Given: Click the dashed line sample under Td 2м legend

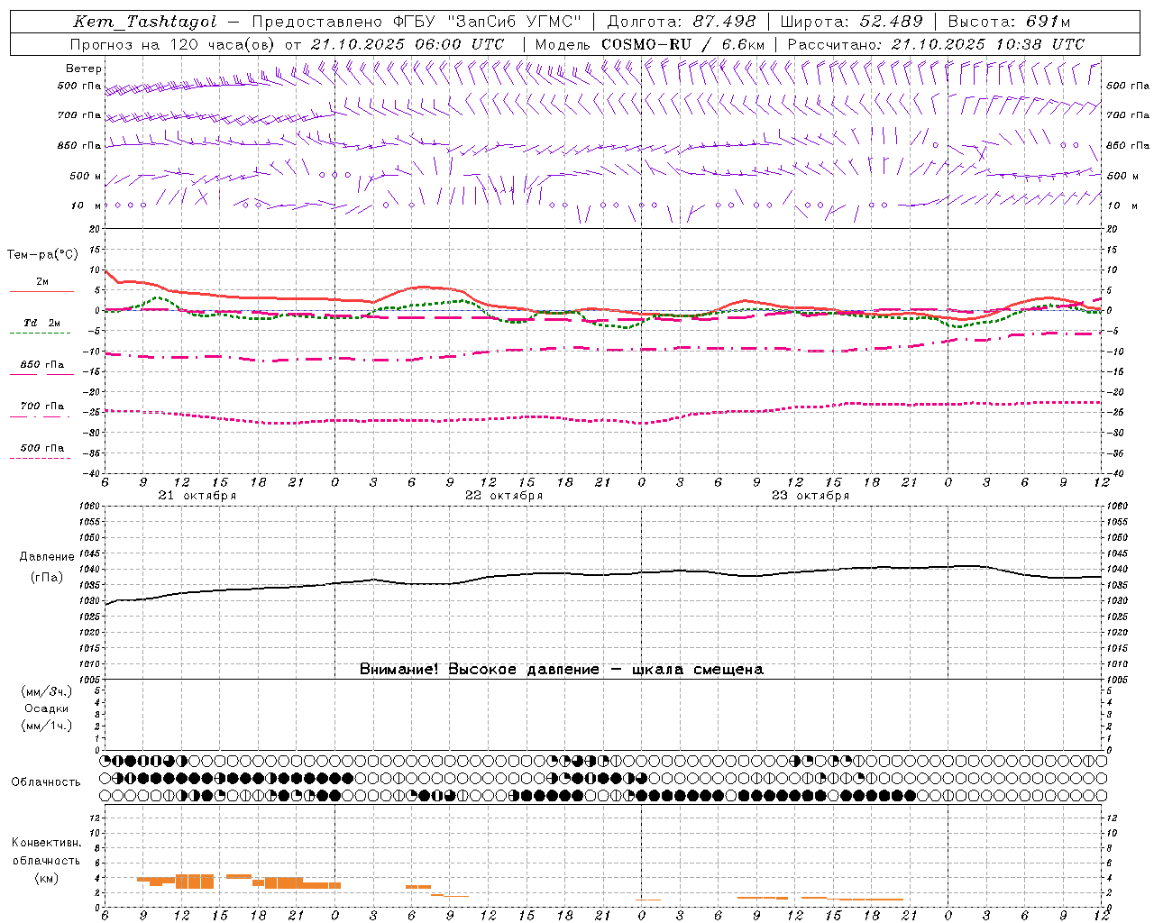Looking at the screenshot, I should pos(40,334).
